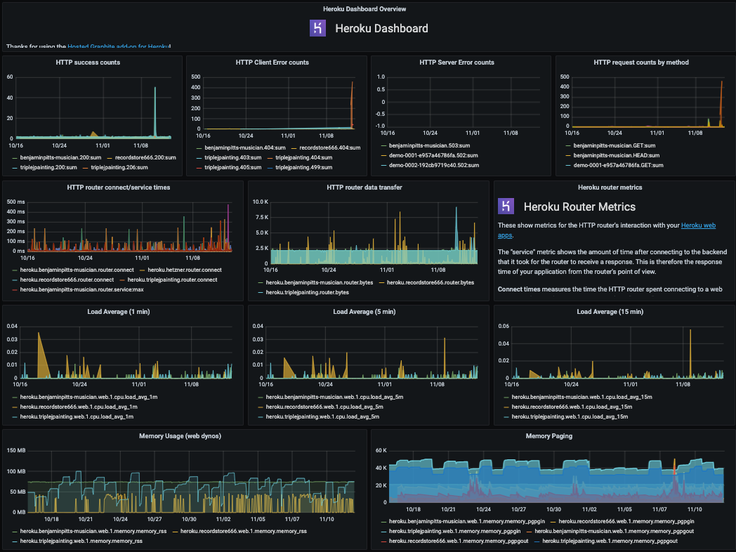Toggle benjaminpitts-musician load_avg_1m legend series
The height and width of the screenshot is (552, 736).
[x=88, y=397]
